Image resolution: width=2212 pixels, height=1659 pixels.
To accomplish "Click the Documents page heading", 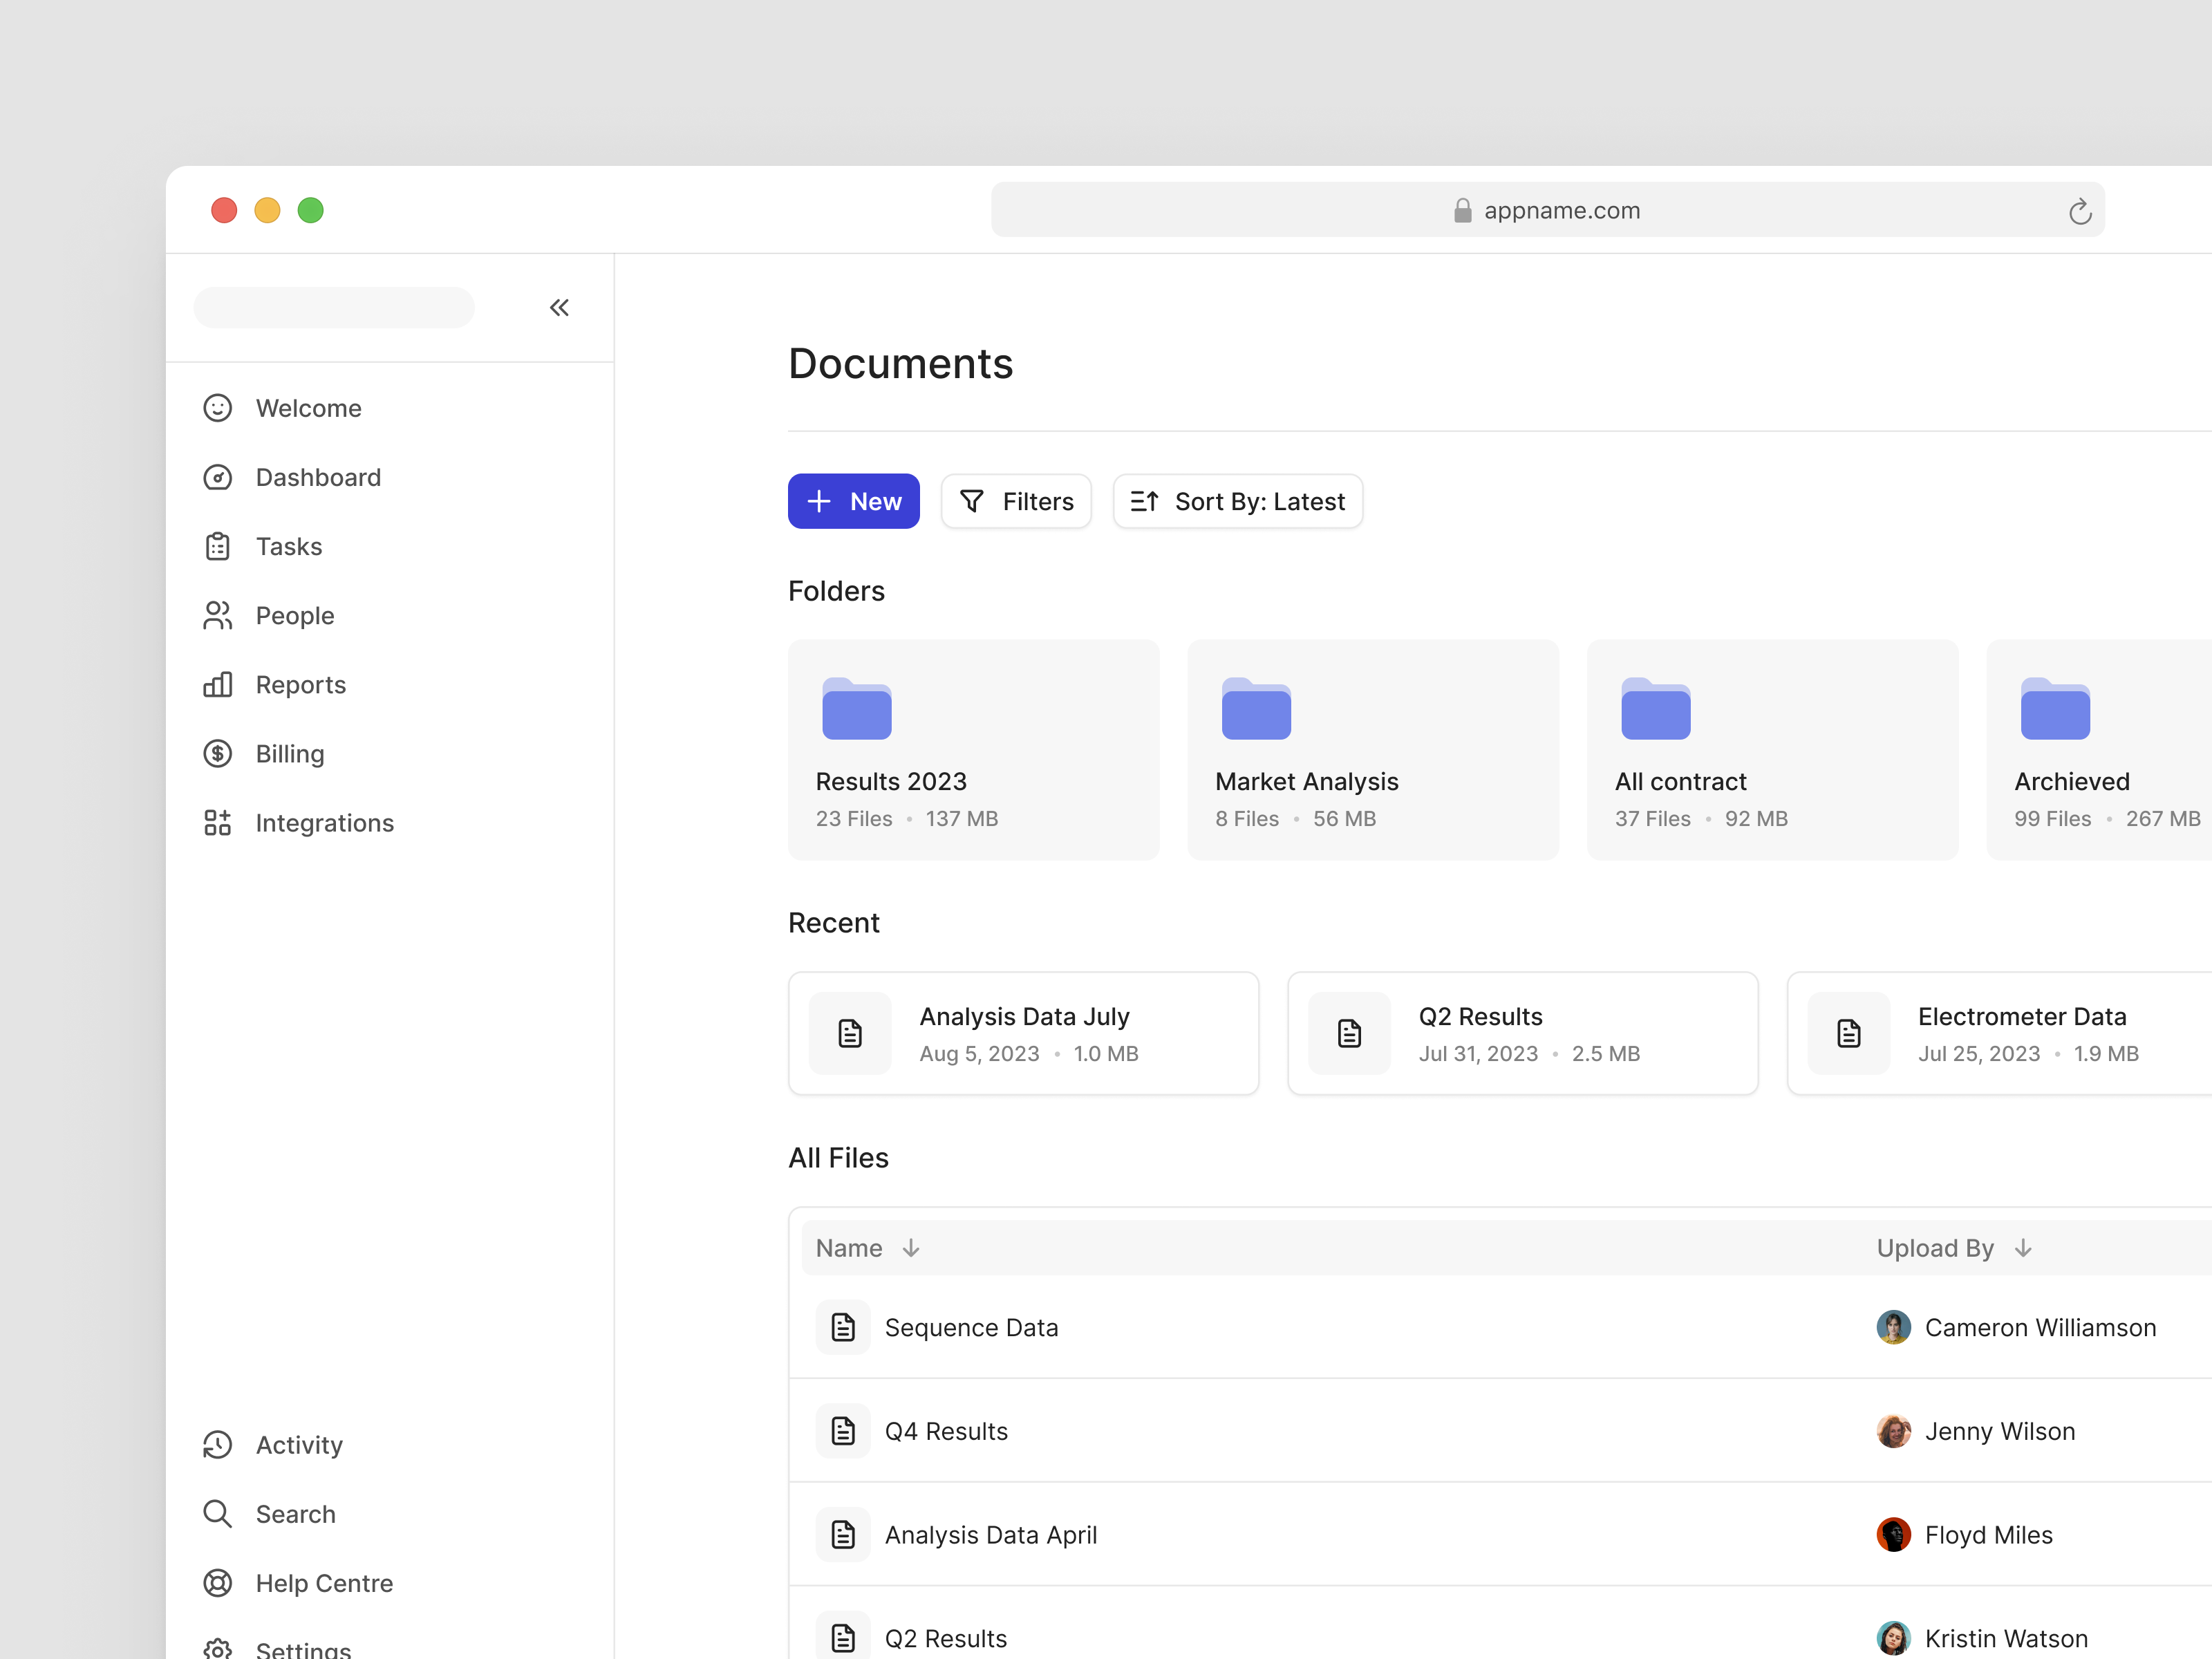I will 900,363.
